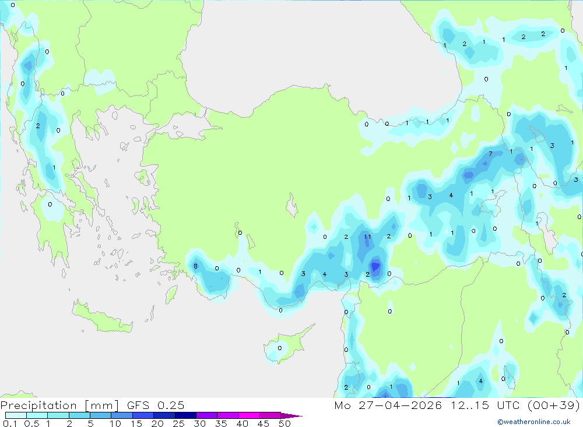The width and height of the screenshot is (583, 427).
Task: Click the '0.5' legend scale label
Action: pos(31,424)
